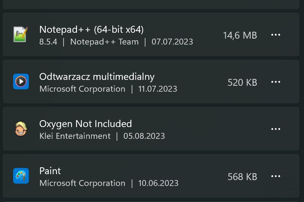
Task: Select the Odtwarzacz multimedialny app name
Action: click(97, 77)
